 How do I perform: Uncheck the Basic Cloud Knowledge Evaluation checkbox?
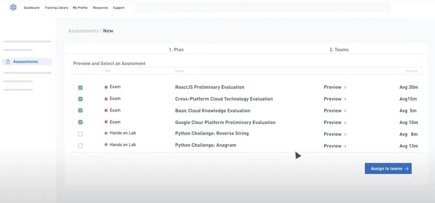click(x=80, y=111)
